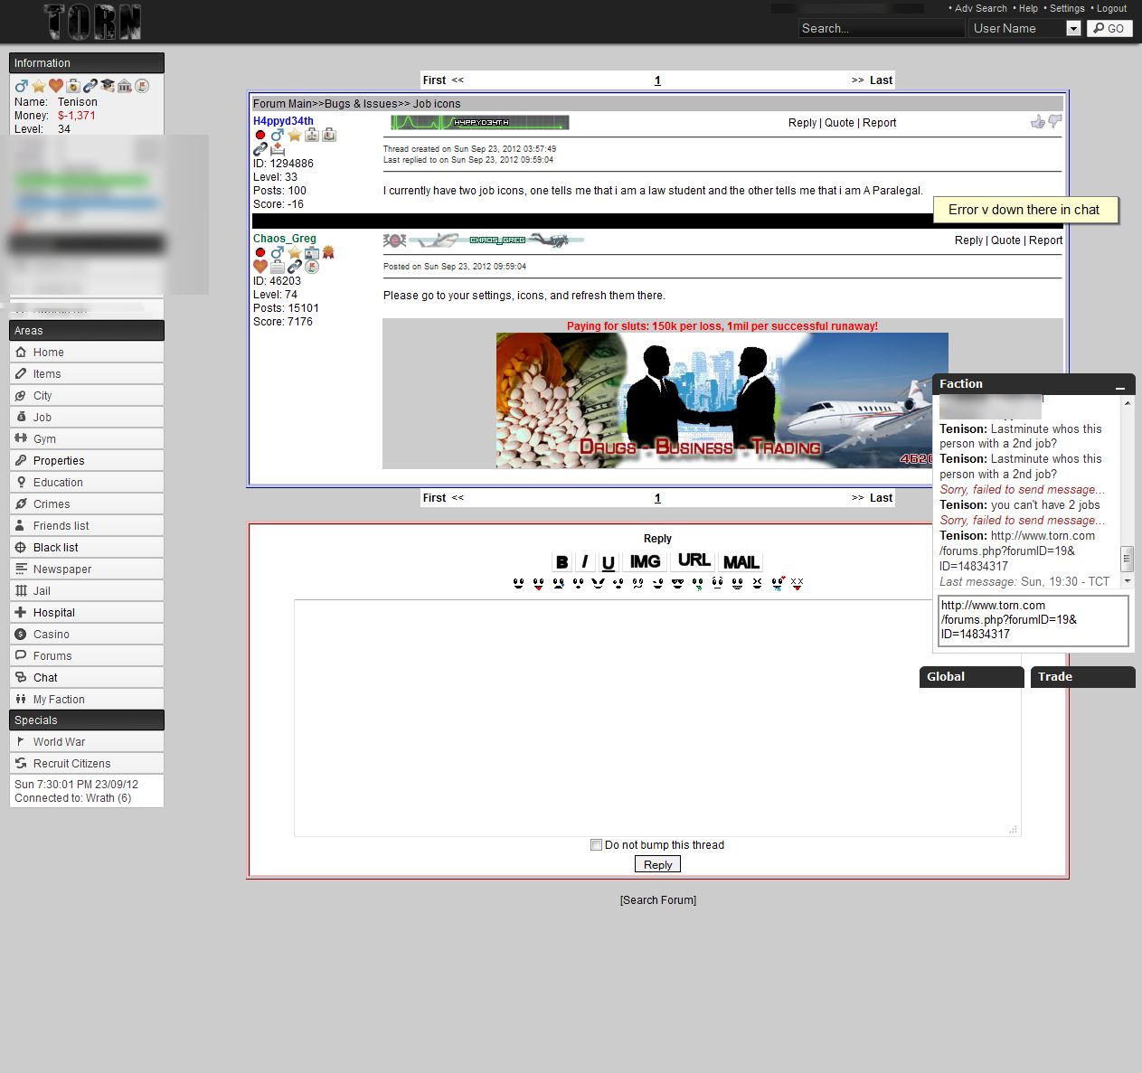
Task: Open Search Forum link
Action: pyautogui.click(x=658, y=900)
